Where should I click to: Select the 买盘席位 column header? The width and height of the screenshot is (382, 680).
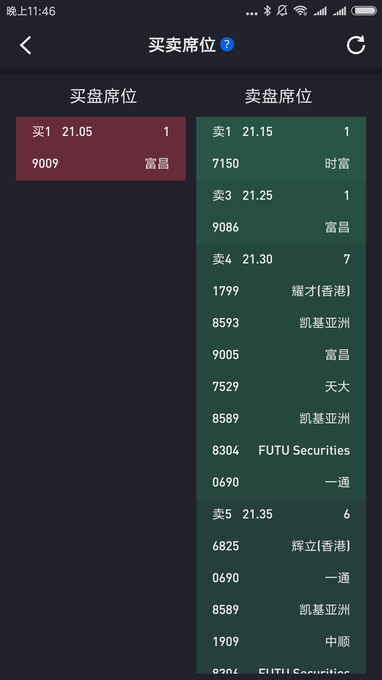tap(103, 96)
